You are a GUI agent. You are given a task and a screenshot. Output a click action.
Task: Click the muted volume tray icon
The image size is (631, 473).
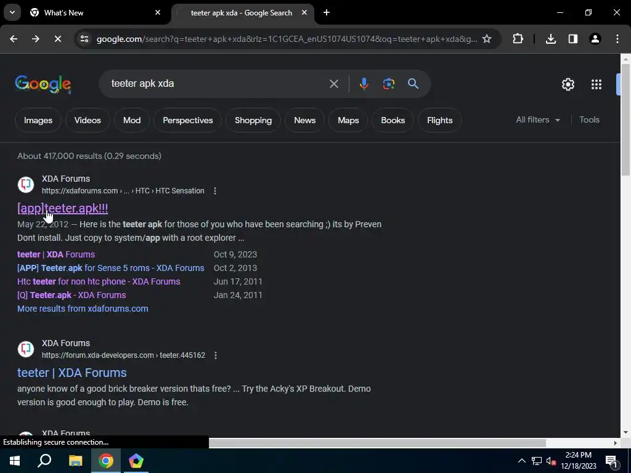click(551, 461)
